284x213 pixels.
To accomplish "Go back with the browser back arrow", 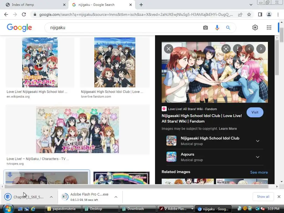I will tap(6, 14).
